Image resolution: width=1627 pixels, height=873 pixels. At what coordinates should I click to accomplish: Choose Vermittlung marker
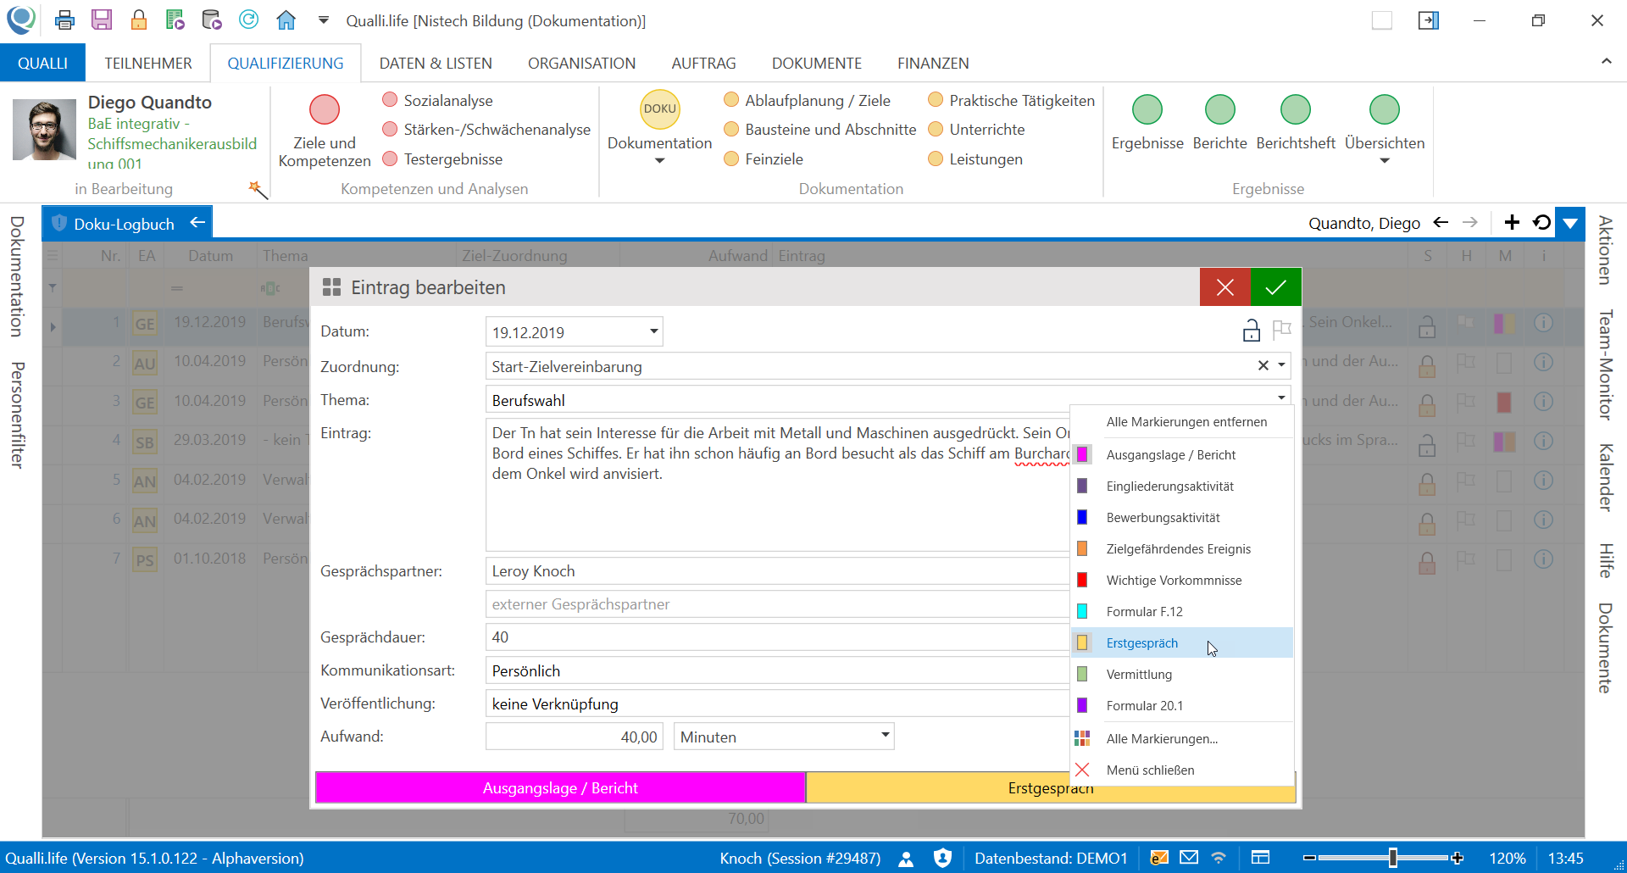pyautogui.click(x=1183, y=675)
